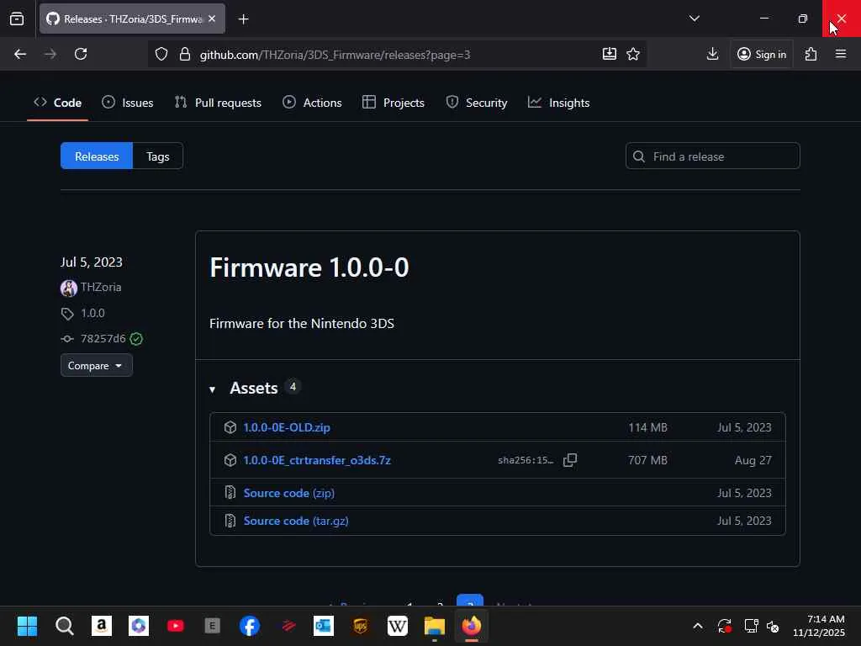The image size is (861, 646).
Task: Launch YouTube from the taskbar
Action: pos(176,626)
